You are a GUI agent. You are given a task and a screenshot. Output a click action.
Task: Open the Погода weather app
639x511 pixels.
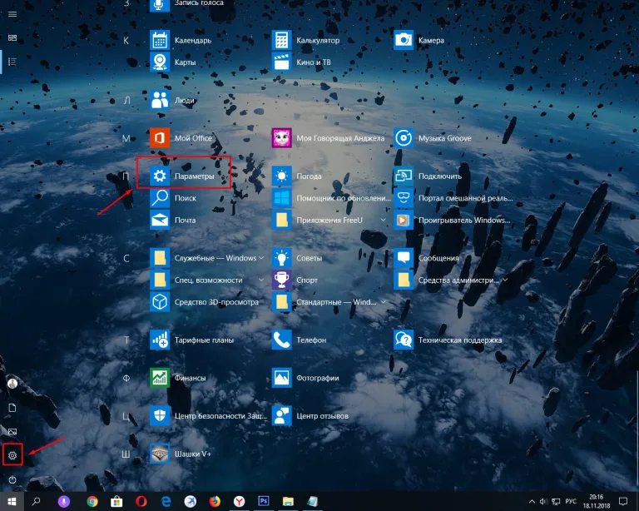pyautogui.click(x=297, y=176)
